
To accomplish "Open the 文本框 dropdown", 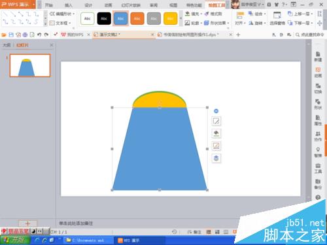I will (x=60, y=23).
